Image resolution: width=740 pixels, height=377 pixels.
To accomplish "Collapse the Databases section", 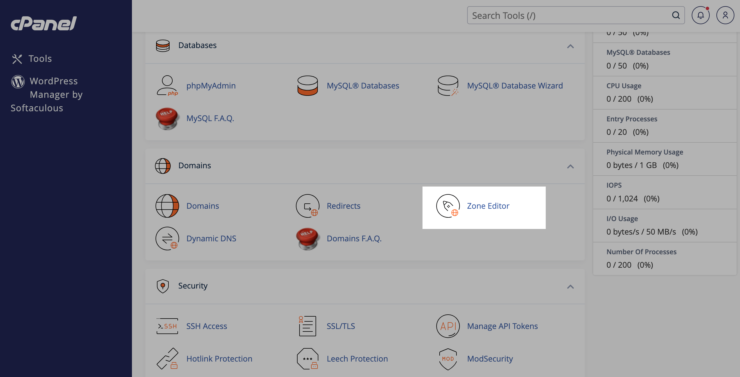I will pyautogui.click(x=570, y=46).
